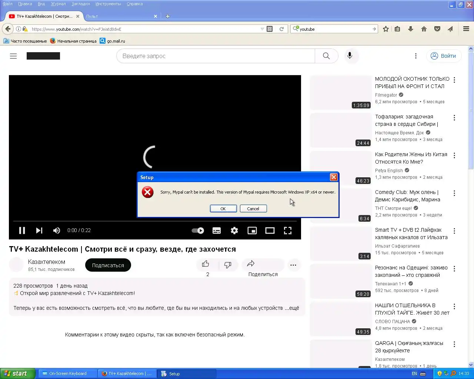The width and height of the screenshot is (474, 379).
Task: Open options for МОЛОДОЙ ОХОТНИК video
Action: point(454,80)
